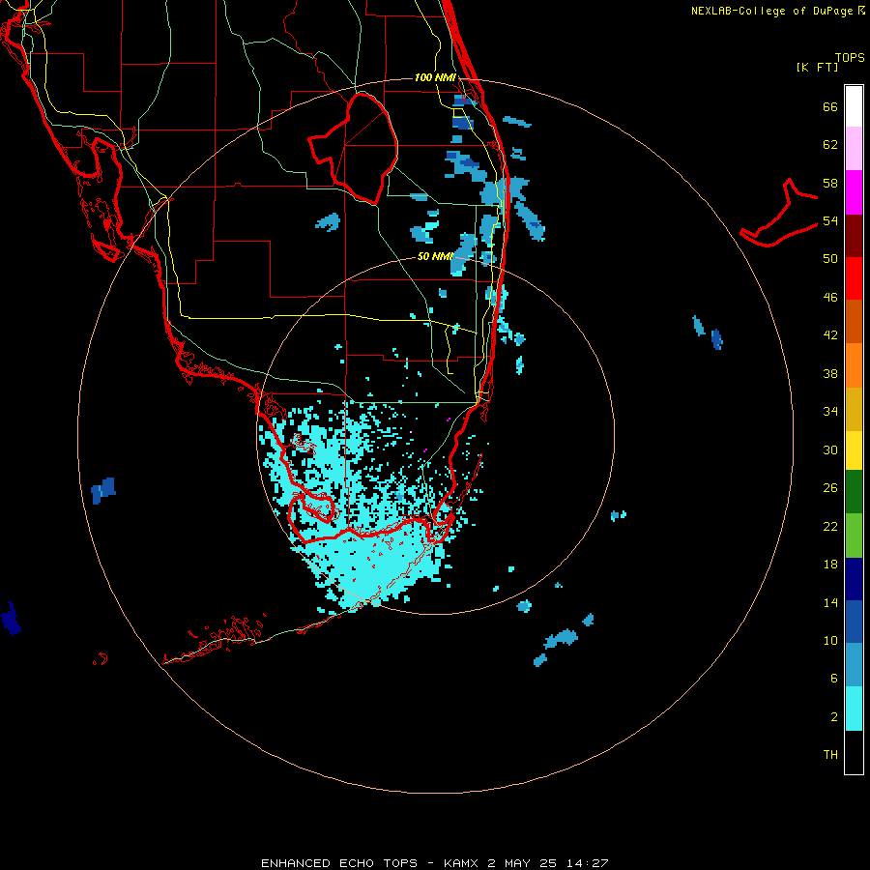The image size is (870, 870).
Task: Select the light blue 10 kft swatch
Action: [x=854, y=665]
